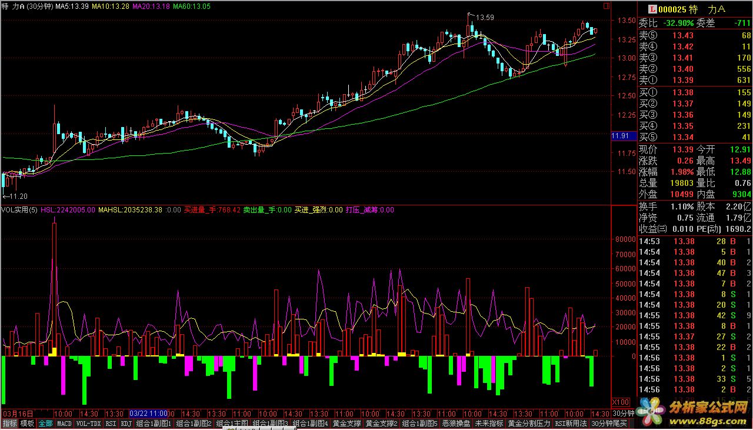
Task: Click MAHSL:2035238.38 indicator value
Action: (130, 209)
